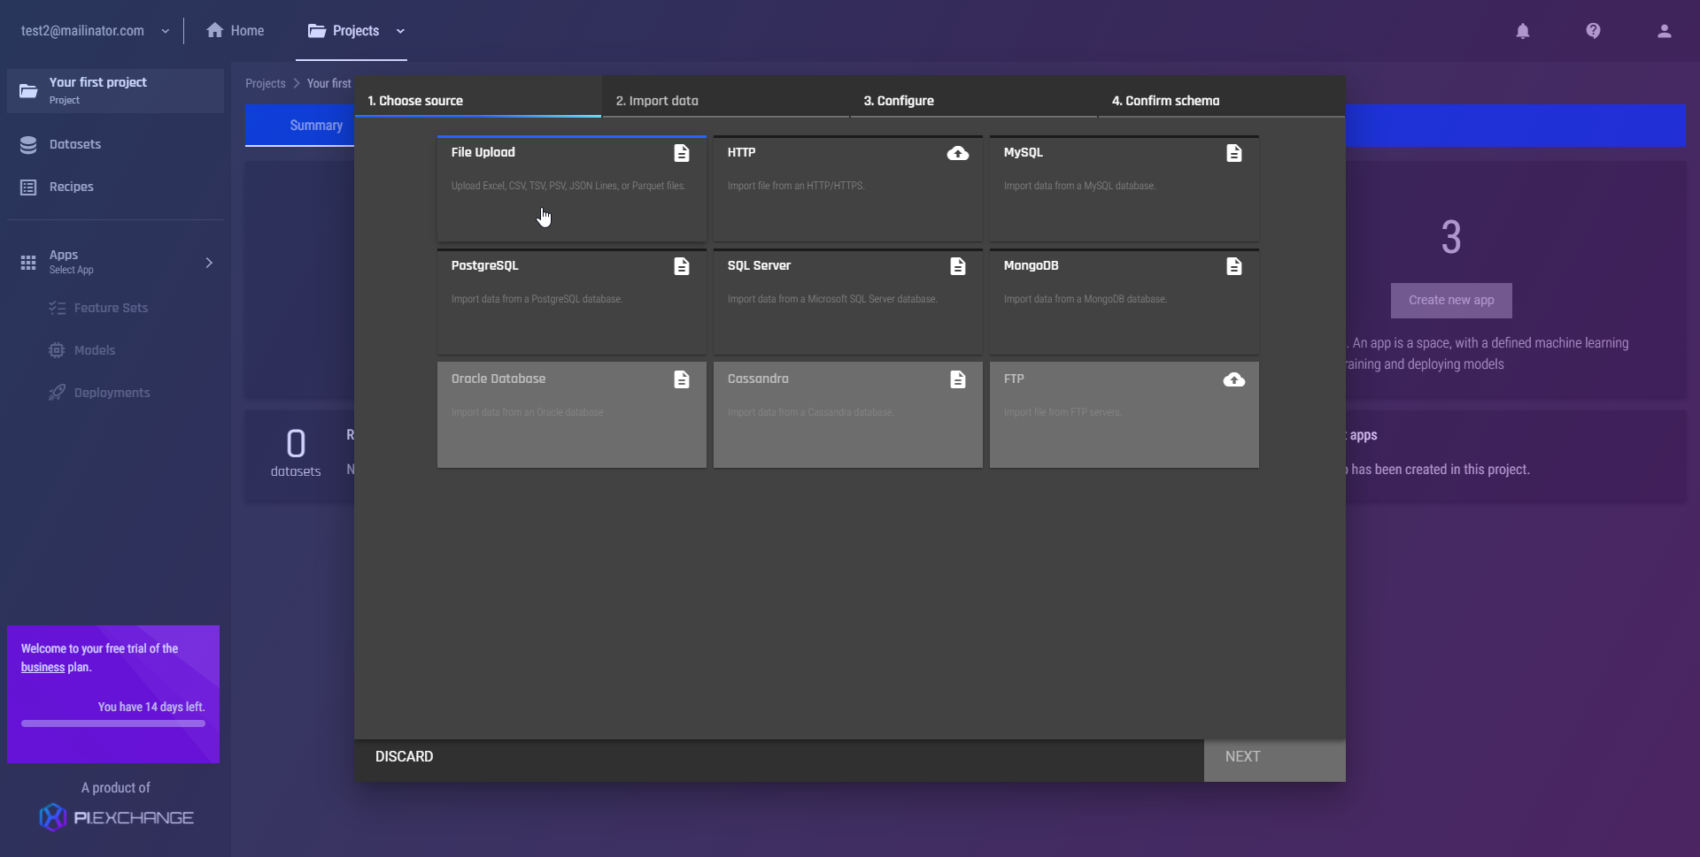This screenshot has width=1700, height=857.
Task: Open the help question mark icon
Action: (1593, 31)
